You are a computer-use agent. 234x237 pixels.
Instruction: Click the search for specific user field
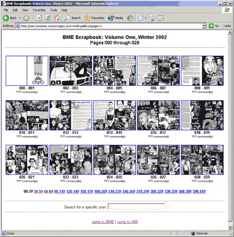tap(136, 207)
